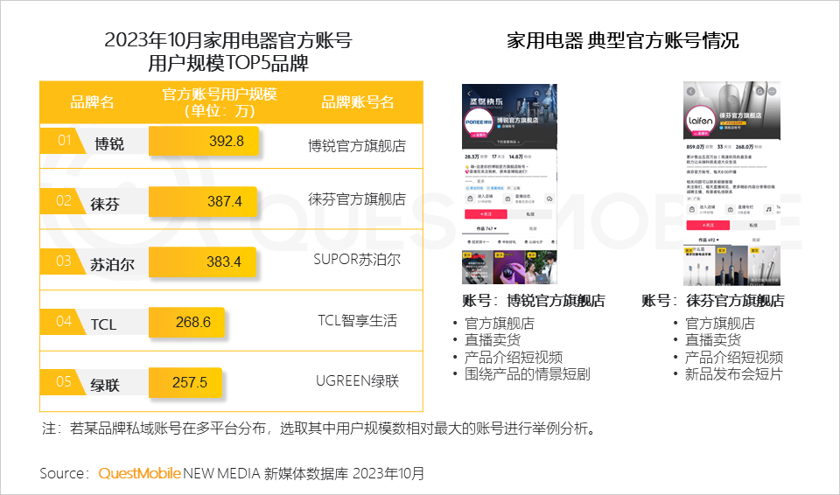The image size is (840, 495).
Task: Click caption 账号:博锐官方旗舰店 under Poree screenshot
Action: click(534, 301)
